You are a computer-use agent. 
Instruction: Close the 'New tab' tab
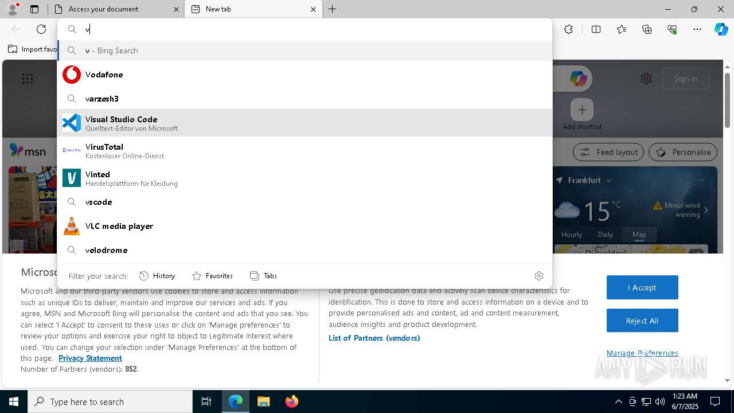coord(313,9)
